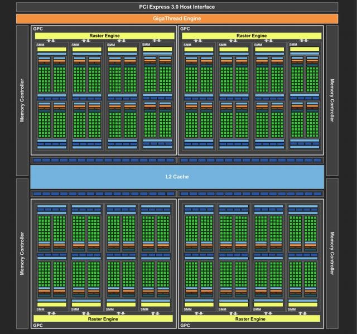Viewport: 357px width, 334px height.
Task: Click the leftmost SMM label in bottom-left GPC
Action: pyautogui.click(x=40, y=309)
